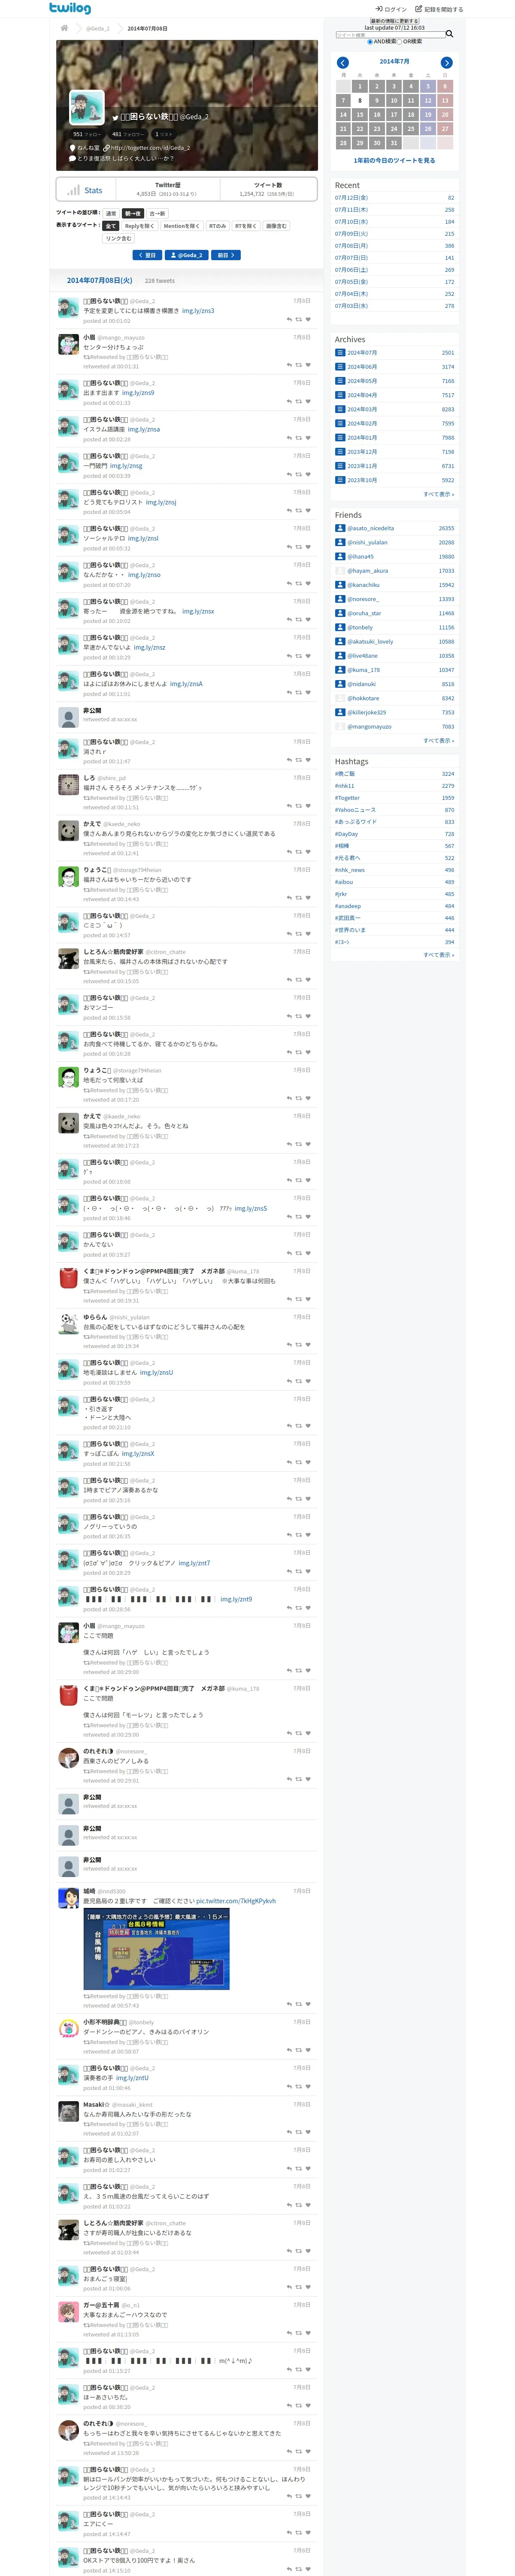
Task: Click the 951 フォロー count badge
Action: point(87,134)
